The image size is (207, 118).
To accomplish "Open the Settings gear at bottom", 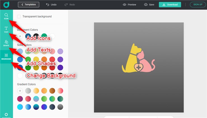I will click(6, 115).
